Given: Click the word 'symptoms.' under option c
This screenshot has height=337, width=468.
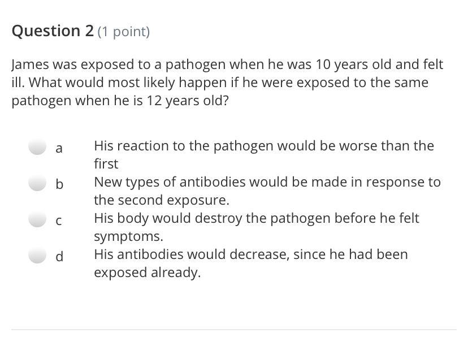Looking at the screenshot, I should click(x=129, y=237).
